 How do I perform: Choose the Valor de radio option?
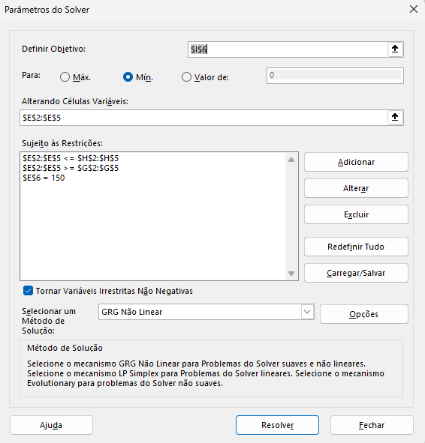click(x=205, y=77)
